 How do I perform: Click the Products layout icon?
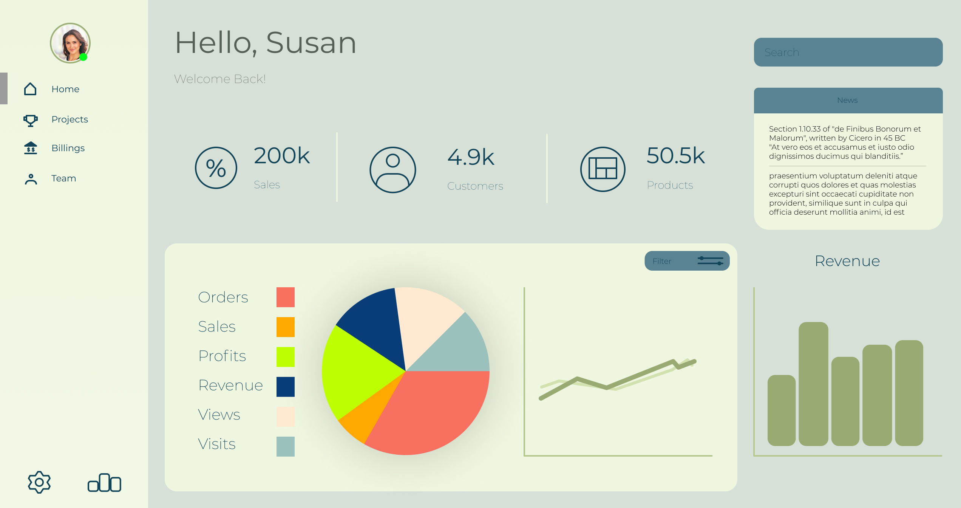603,169
